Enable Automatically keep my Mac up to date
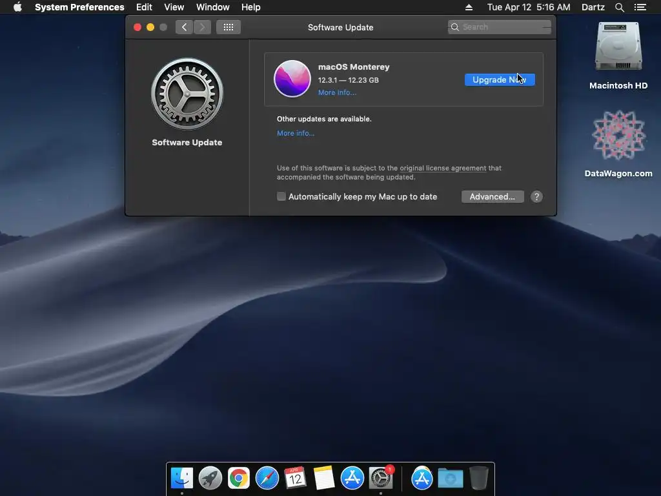The image size is (661, 496). tap(281, 196)
